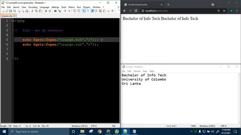Screen dimensions: 241x135
Task: Expand the toolbar overflow chevron
Action: [x=119, y=10]
